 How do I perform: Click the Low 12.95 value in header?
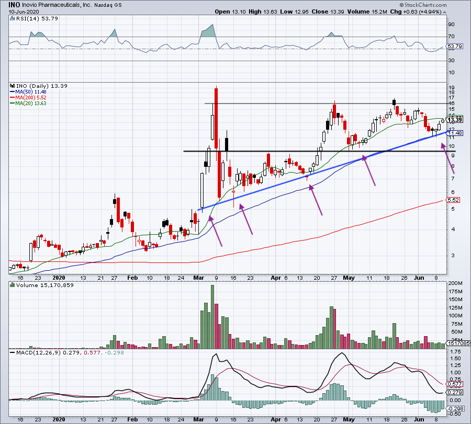point(294,12)
